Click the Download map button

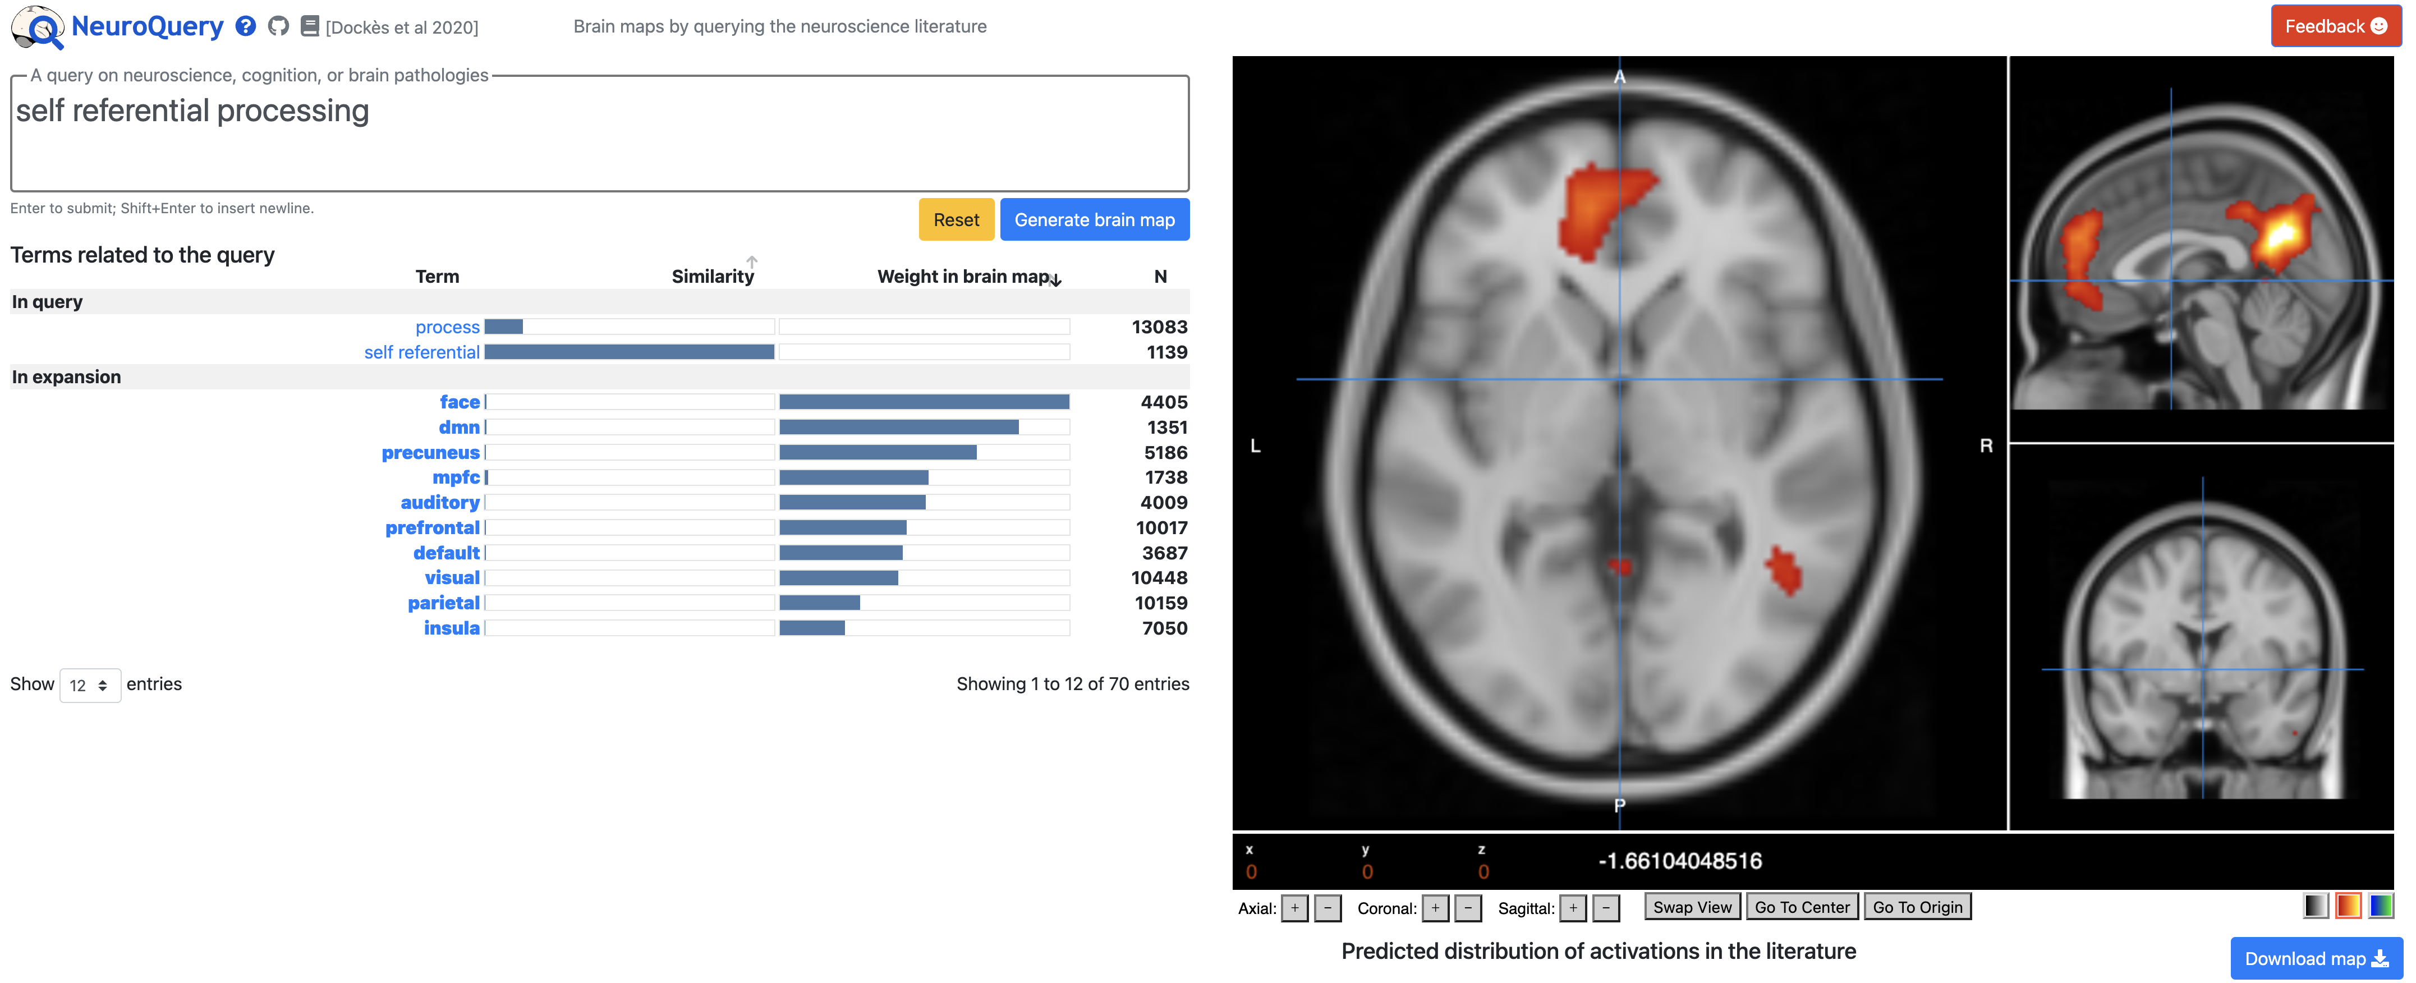tap(2316, 959)
